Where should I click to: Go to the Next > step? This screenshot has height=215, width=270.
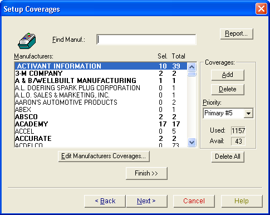coord(146,201)
